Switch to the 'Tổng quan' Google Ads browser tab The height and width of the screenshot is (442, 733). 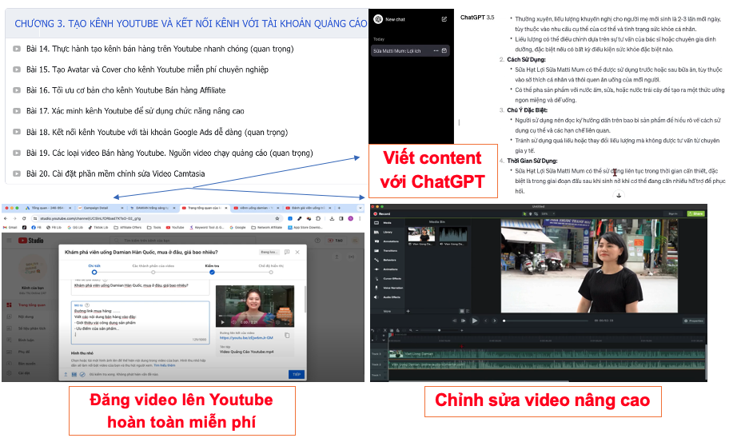click(48, 208)
